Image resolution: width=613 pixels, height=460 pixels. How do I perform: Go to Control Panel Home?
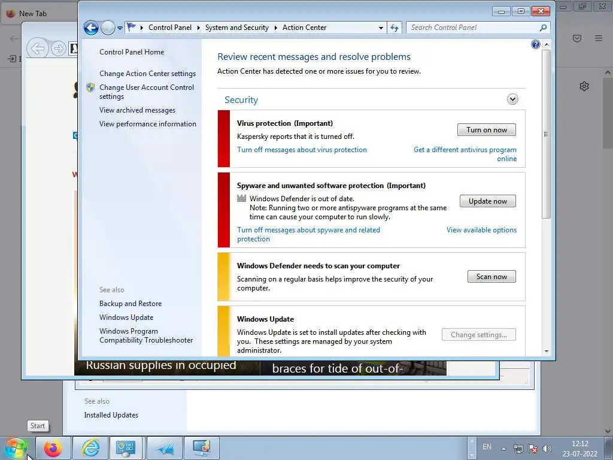pos(132,52)
